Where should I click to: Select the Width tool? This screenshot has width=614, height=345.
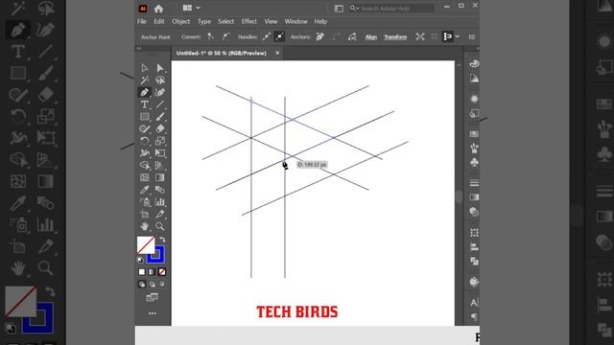(145, 153)
